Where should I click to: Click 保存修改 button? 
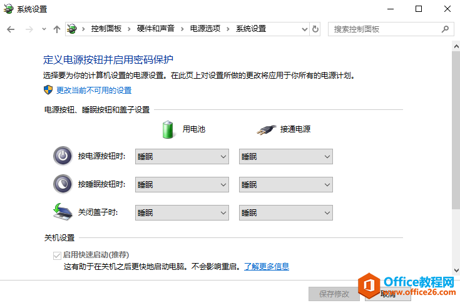click(334, 294)
